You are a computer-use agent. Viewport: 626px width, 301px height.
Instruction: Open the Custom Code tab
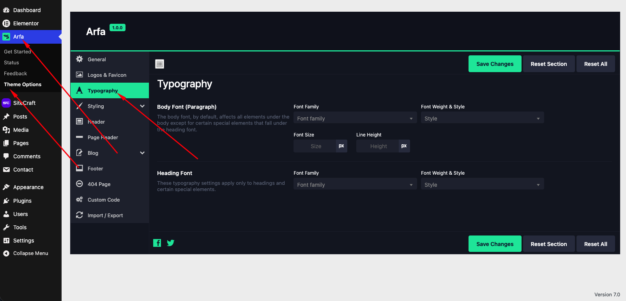pyautogui.click(x=110, y=200)
